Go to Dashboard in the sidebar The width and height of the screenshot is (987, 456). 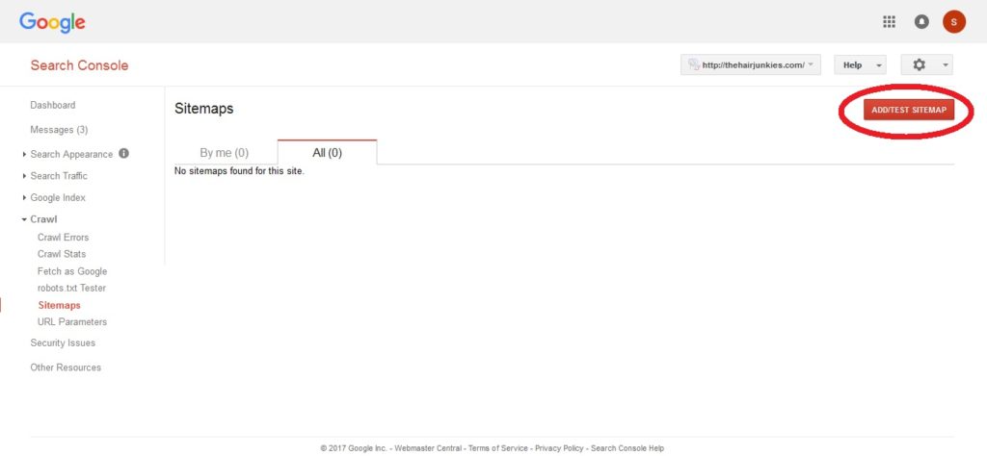coord(53,105)
